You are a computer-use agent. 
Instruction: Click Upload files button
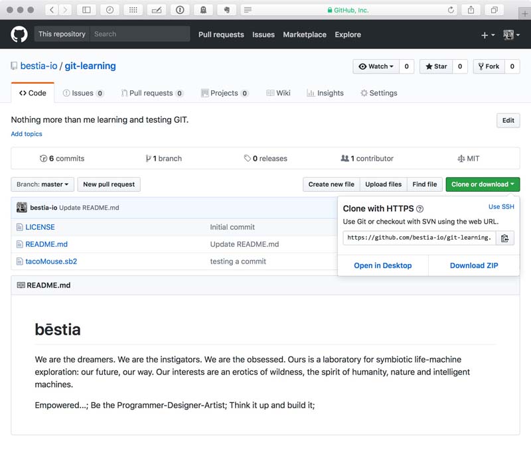(384, 185)
